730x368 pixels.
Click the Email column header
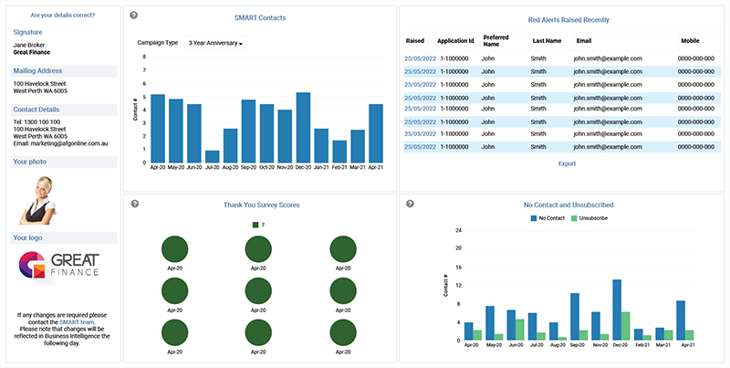584,41
